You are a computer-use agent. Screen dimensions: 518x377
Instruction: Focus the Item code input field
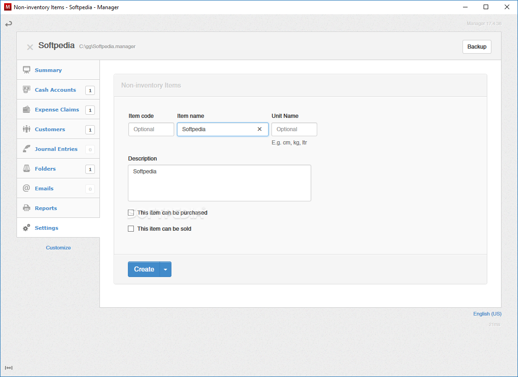[x=151, y=129]
